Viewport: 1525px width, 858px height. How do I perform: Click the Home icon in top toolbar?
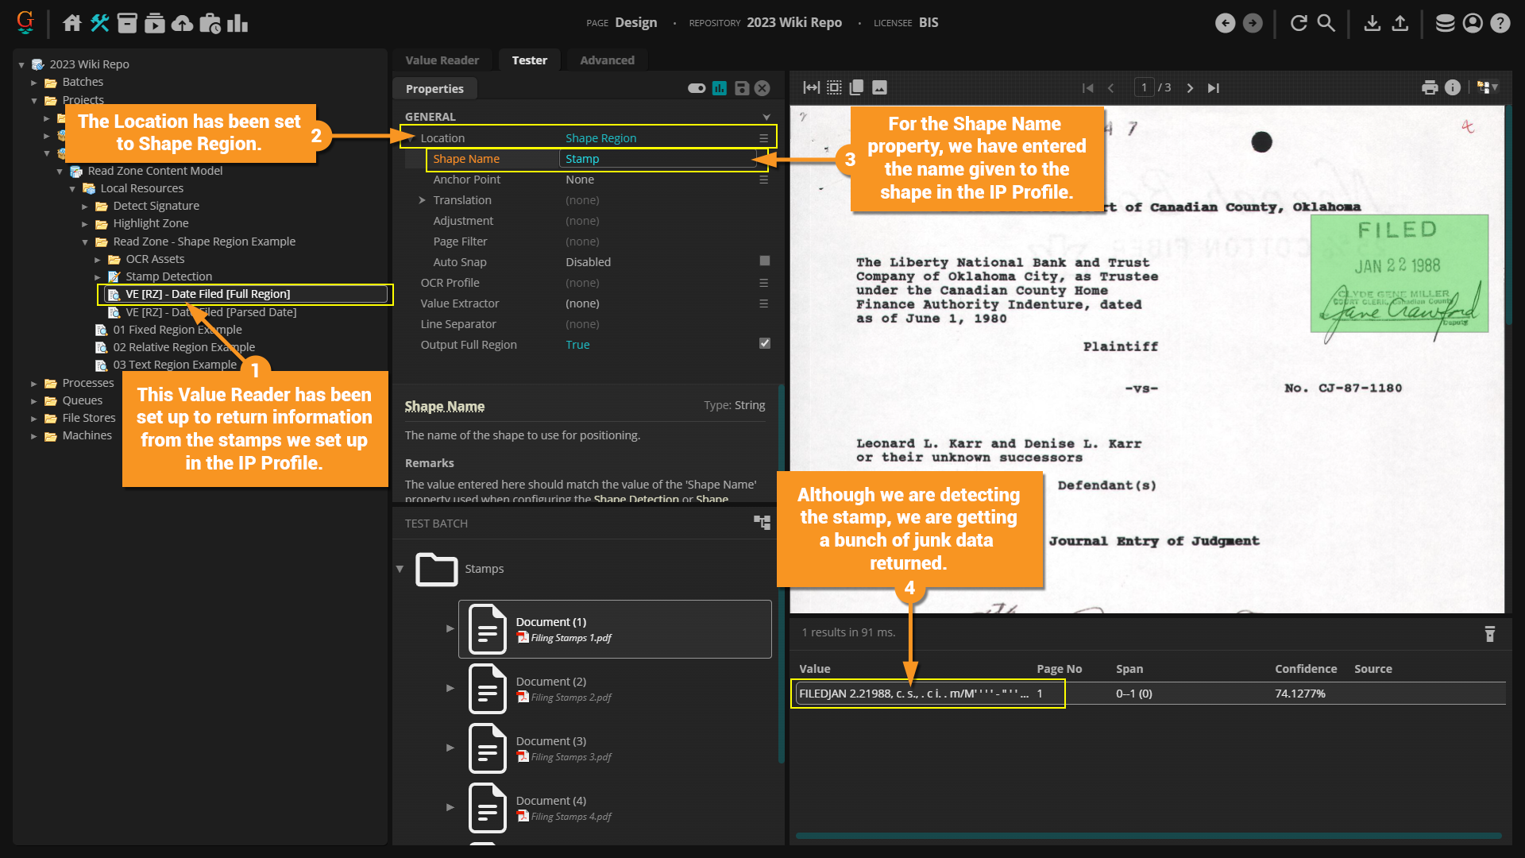[71, 23]
